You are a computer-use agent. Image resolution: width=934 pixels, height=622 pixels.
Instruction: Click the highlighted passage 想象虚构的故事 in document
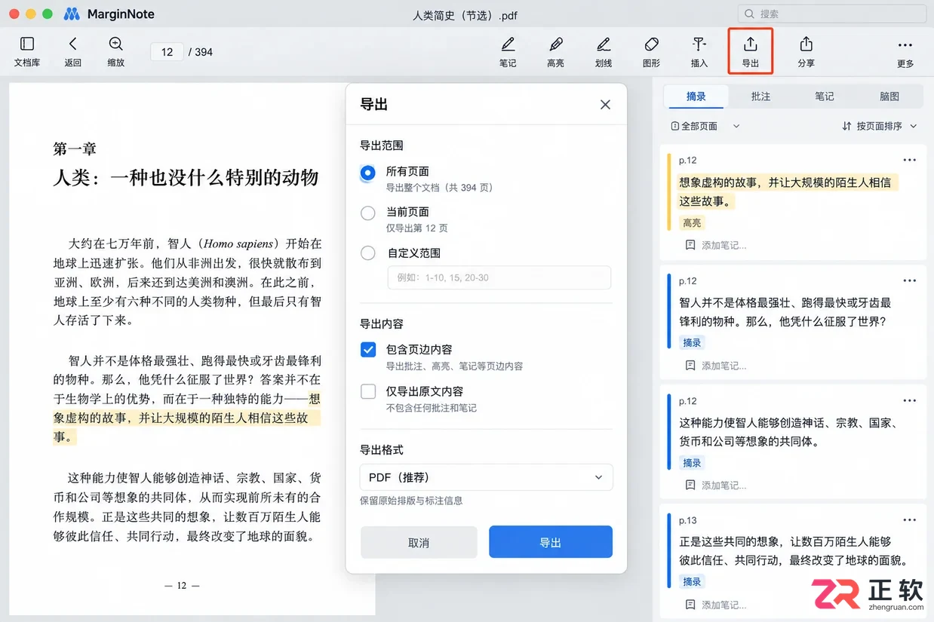tap(187, 418)
